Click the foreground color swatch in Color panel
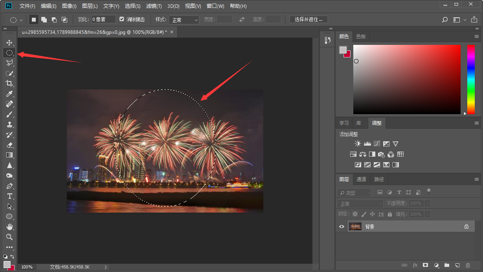 pyautogui.click(x=343, y=50)
